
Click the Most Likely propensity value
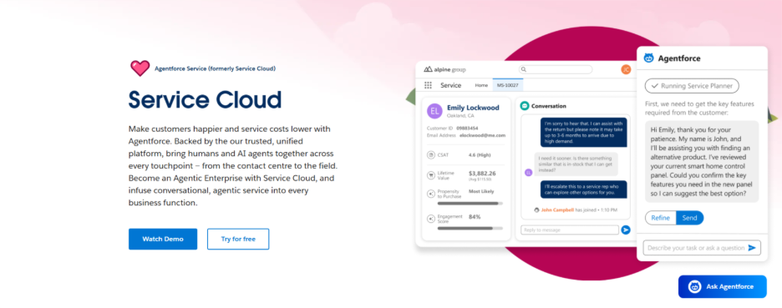[482, 191]
